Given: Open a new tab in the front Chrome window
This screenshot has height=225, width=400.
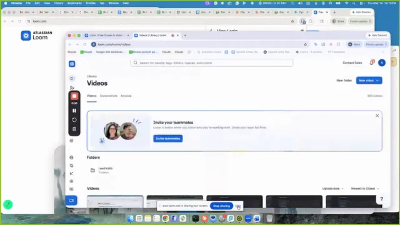Looking at the screenshot, I should 185,36.
